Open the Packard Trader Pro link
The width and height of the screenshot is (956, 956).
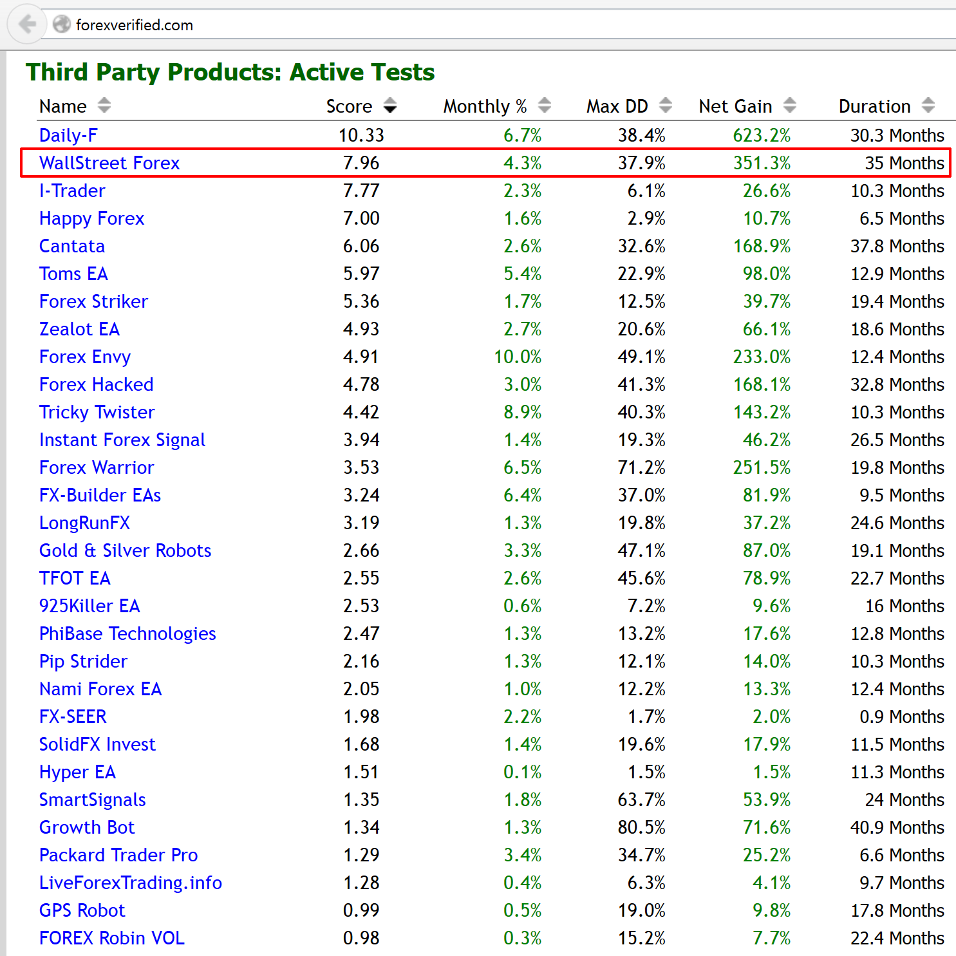118,855
